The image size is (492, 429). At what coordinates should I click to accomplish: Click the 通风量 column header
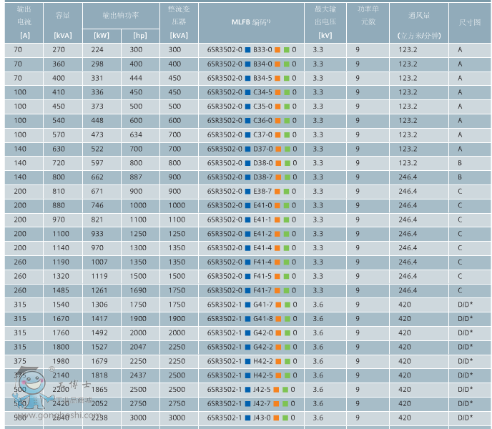(x=419, y=23)
